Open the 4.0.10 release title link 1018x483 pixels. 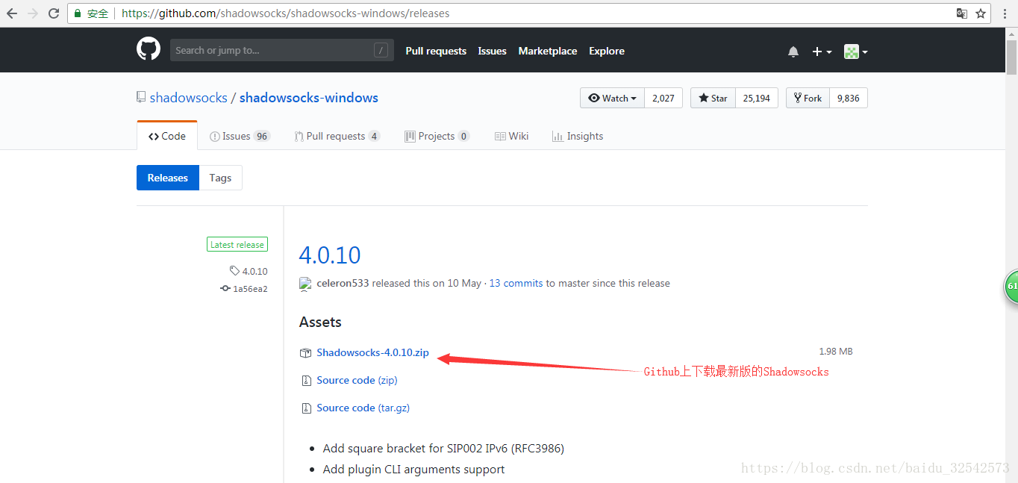pyautogui.click(x=330, y=255)
